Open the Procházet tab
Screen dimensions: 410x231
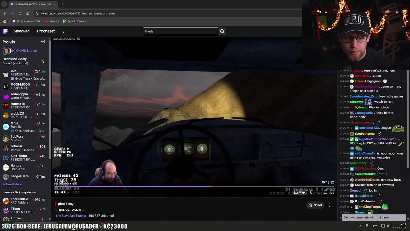click(x=46, y=31)
